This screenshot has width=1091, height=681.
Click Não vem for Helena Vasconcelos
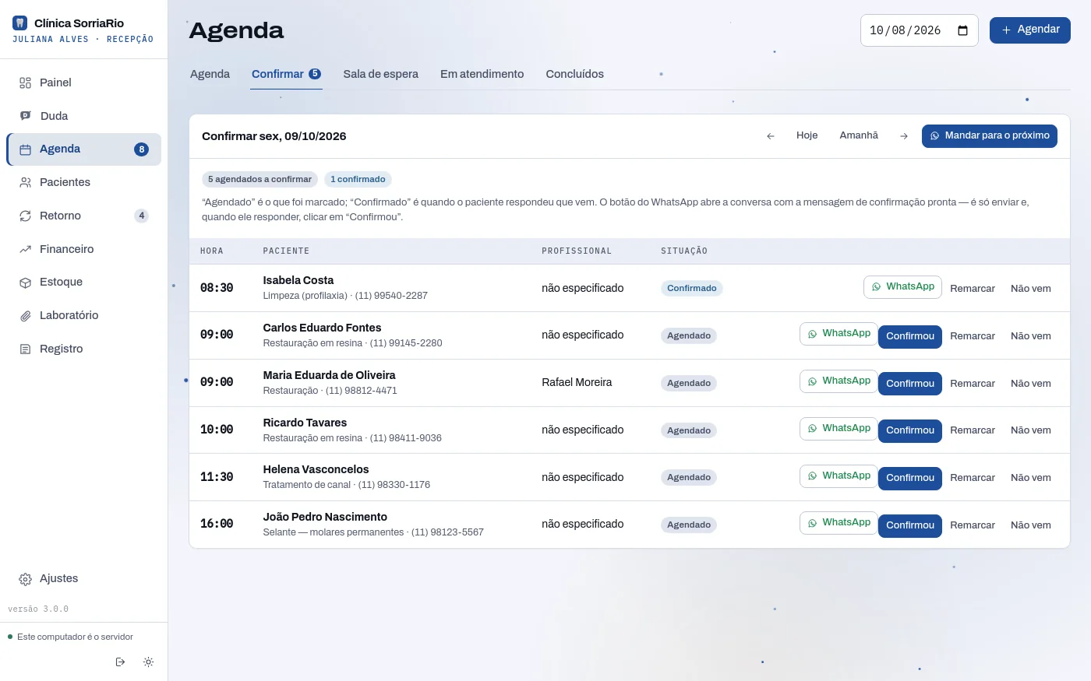tap(1031, 478)
